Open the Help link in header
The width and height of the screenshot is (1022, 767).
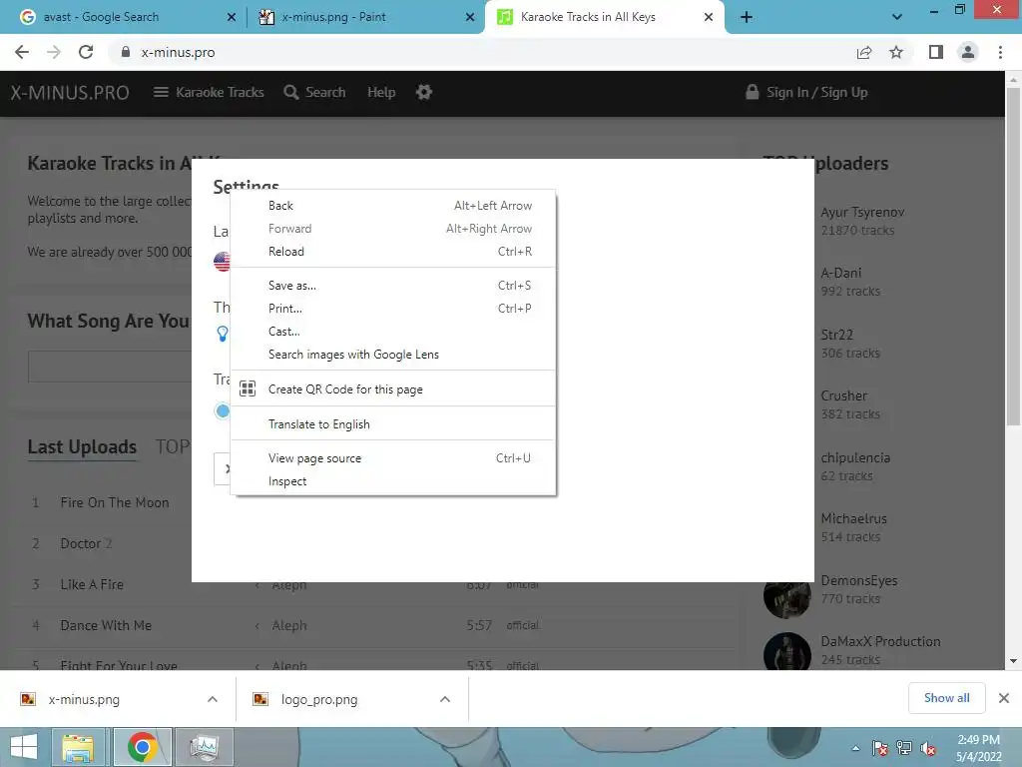point(381,93)
